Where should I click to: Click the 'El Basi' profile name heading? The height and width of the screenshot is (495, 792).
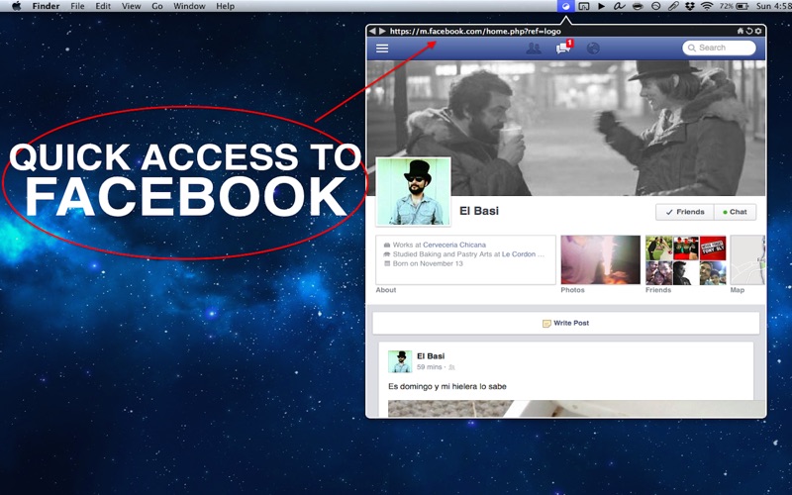pyautogui.click(x=479, y=211)
